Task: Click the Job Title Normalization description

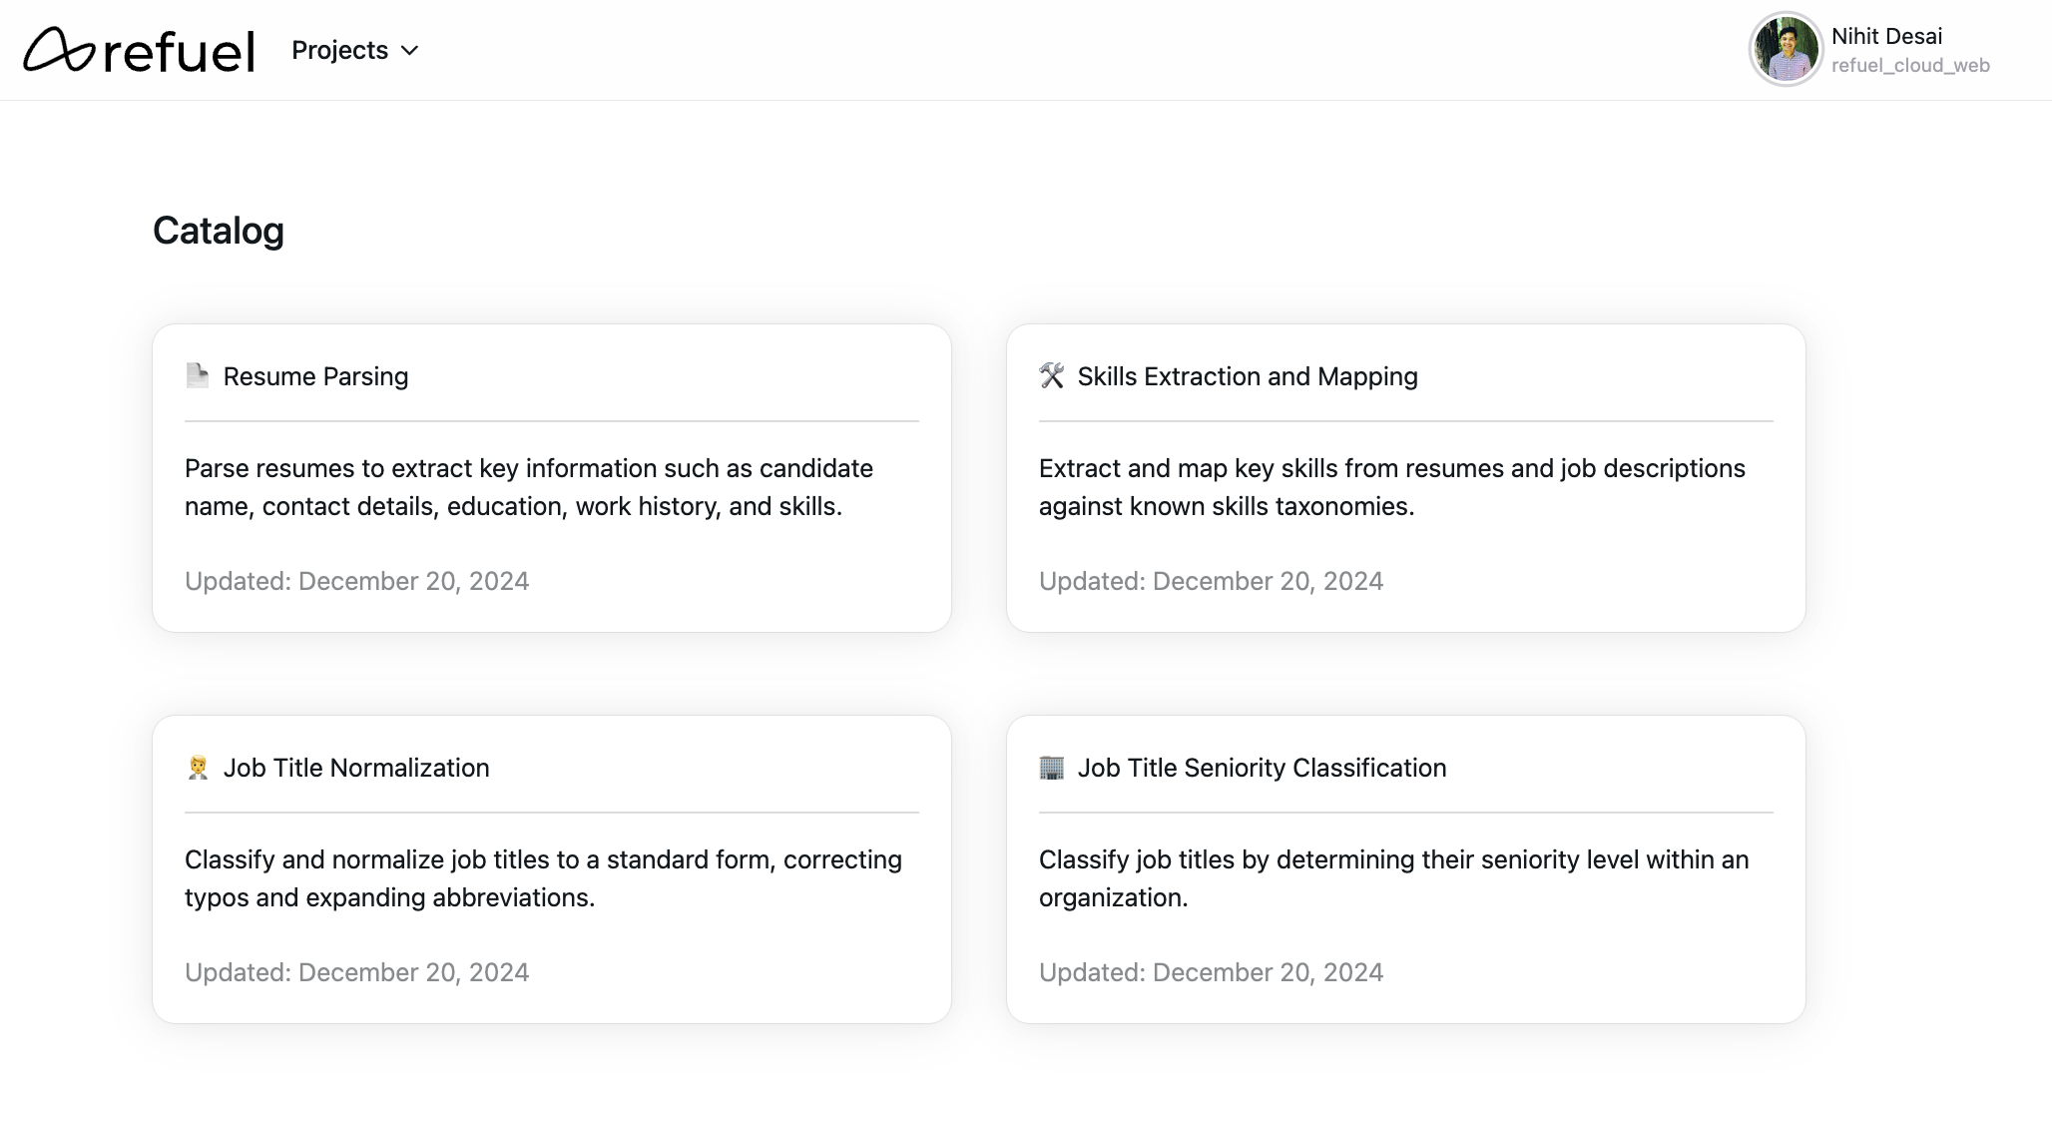Action: 543,878
